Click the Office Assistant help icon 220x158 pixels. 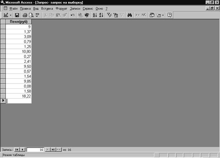point(169,15)
